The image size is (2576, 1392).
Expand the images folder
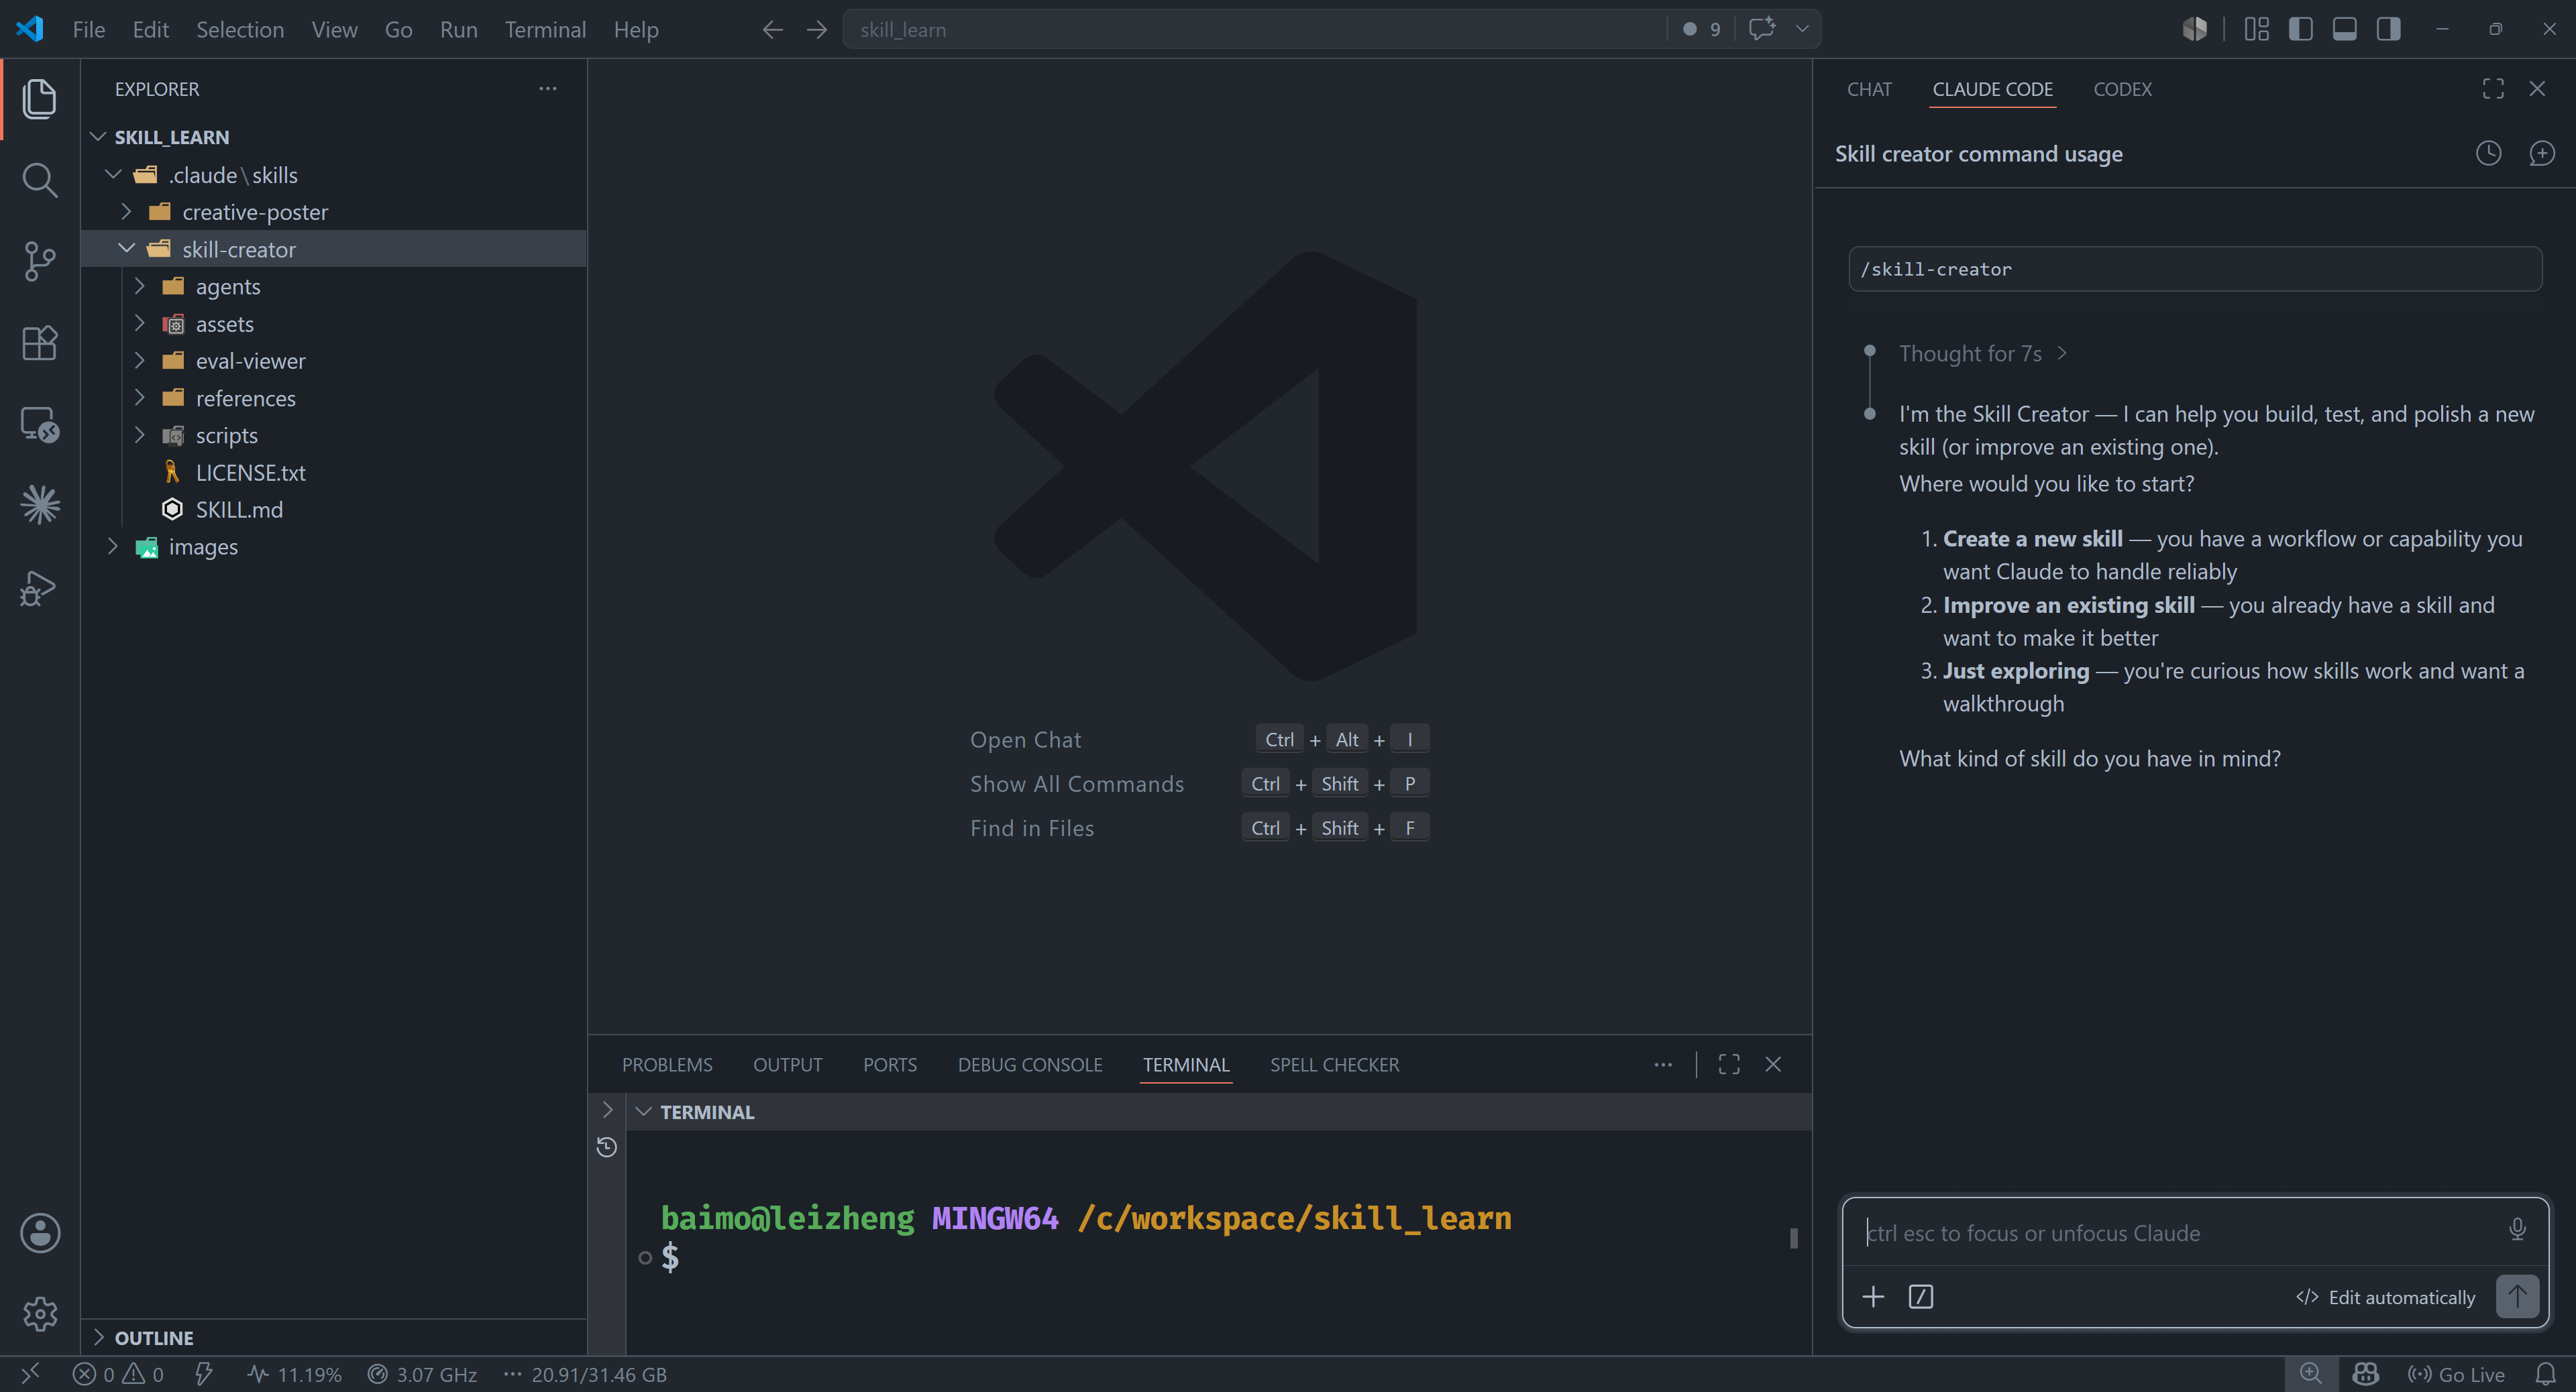[113, 546]
